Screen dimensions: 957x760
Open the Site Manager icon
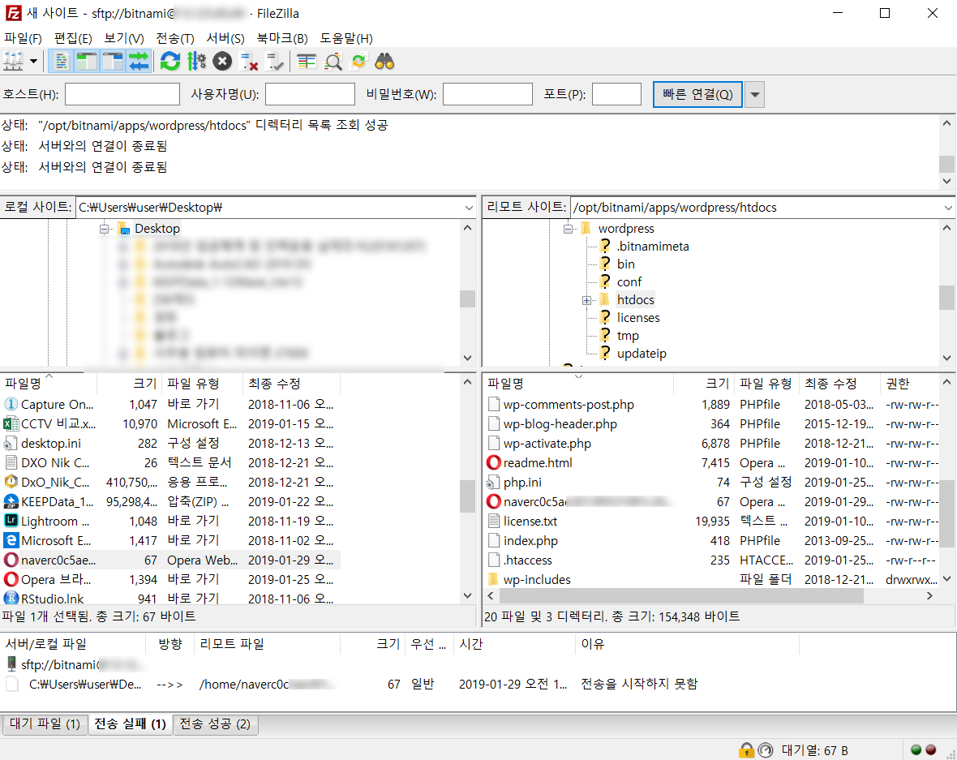click(13, 62)
